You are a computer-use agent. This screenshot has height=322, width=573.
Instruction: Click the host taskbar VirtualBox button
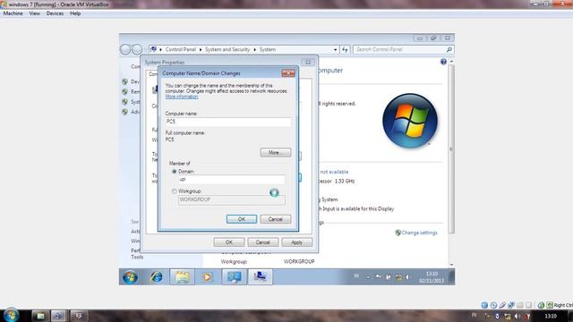[57, 316]
